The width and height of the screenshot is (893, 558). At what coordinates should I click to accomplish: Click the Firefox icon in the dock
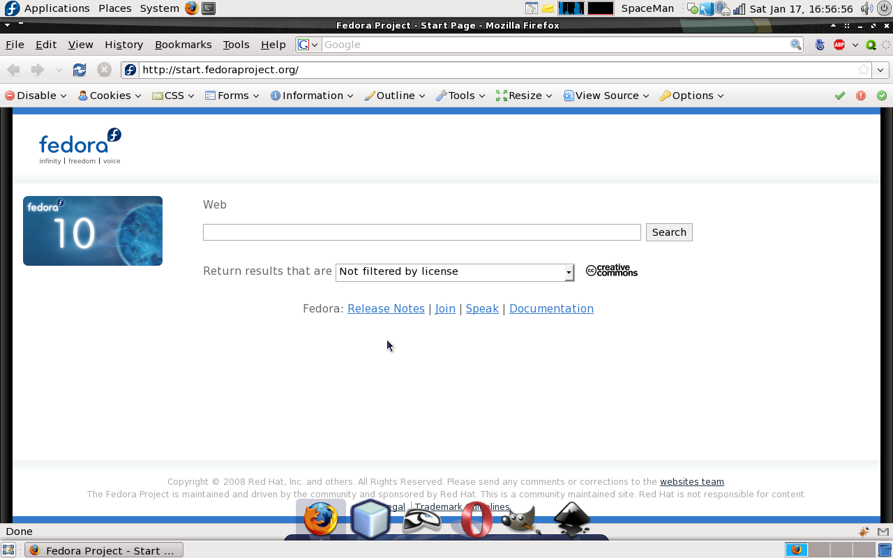coord(321,519)
